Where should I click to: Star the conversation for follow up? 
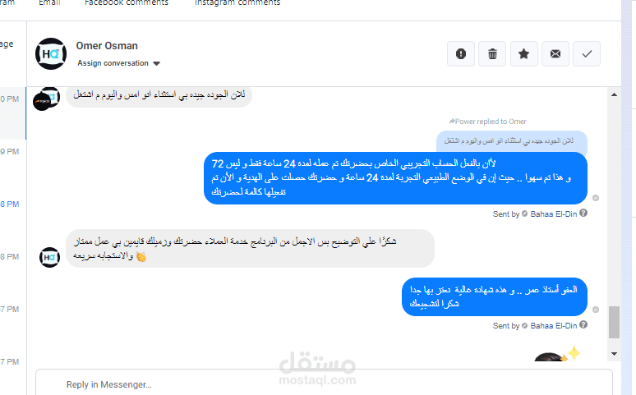[x=523, y=53]
